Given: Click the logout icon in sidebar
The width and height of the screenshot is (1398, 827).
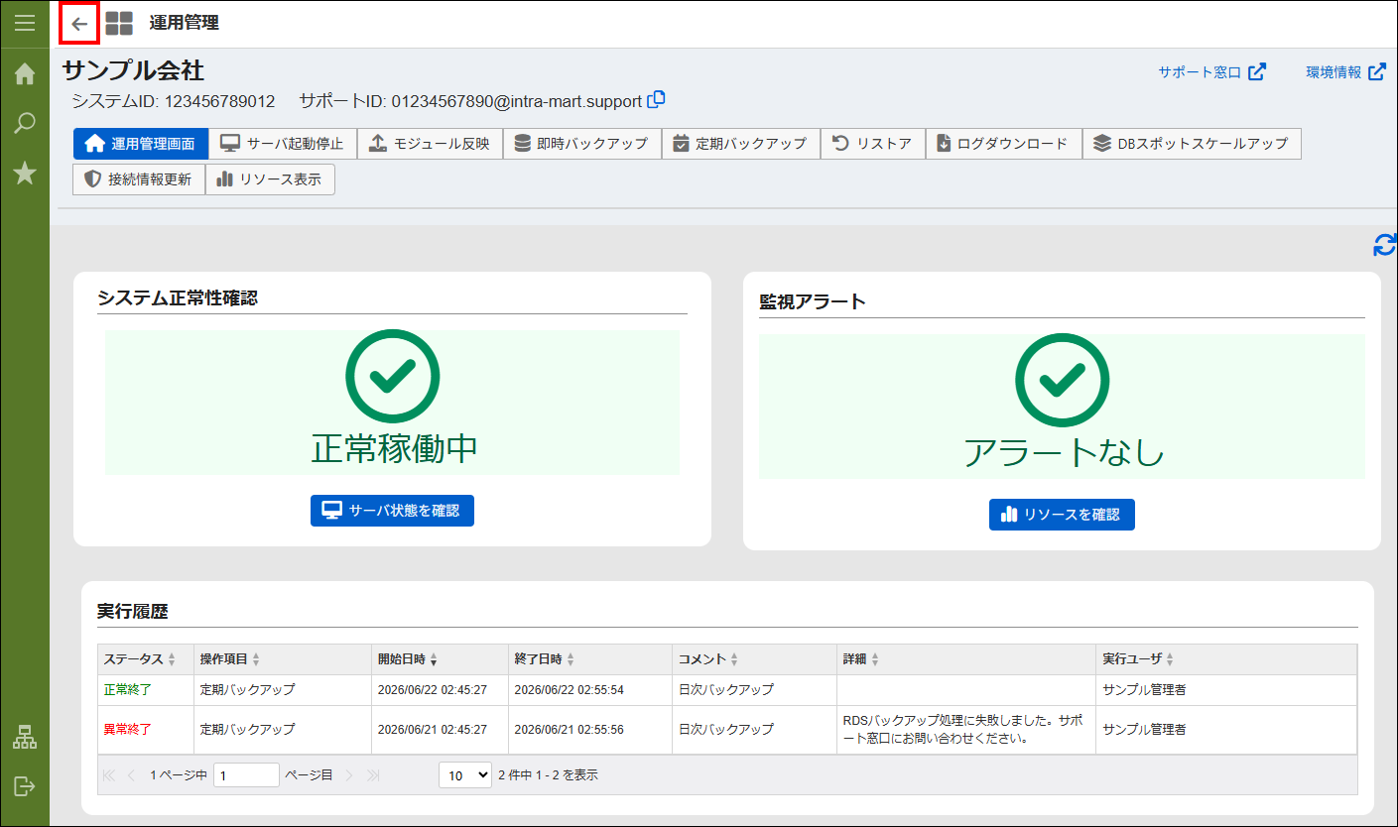Looking at the screenshot, I should click(x=25, y=786).
